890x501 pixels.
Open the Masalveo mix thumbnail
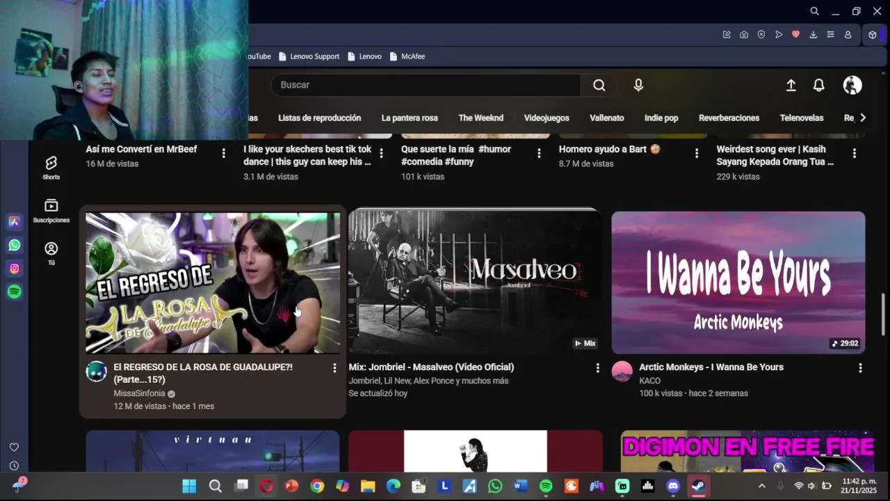point(476,281)
